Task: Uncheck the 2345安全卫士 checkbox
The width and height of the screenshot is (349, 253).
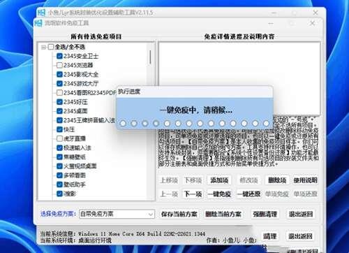Action: pos(59,56)
